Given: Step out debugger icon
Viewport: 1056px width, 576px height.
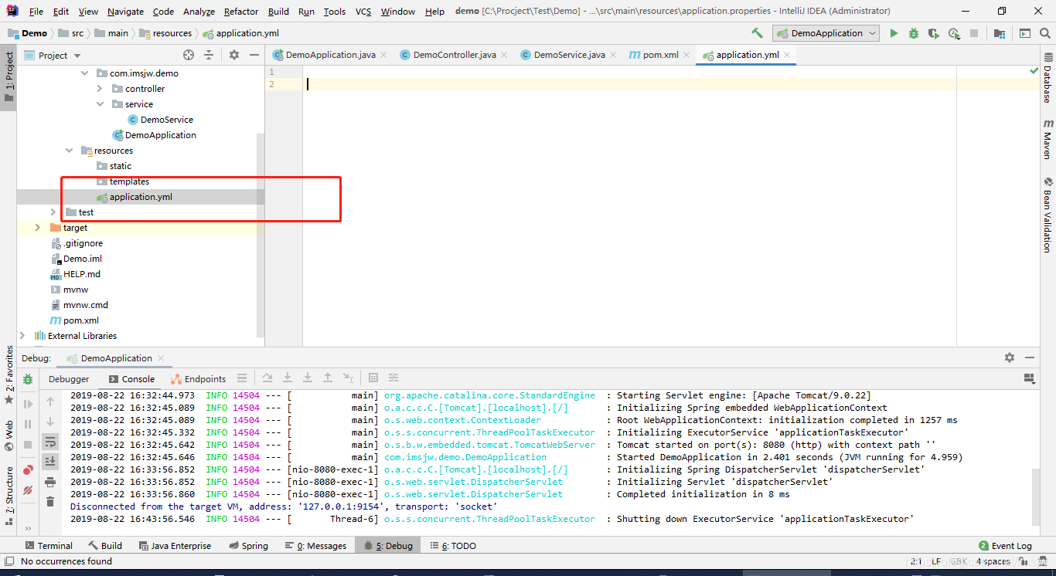Looking at the screenshot, I should coord(328,378).
